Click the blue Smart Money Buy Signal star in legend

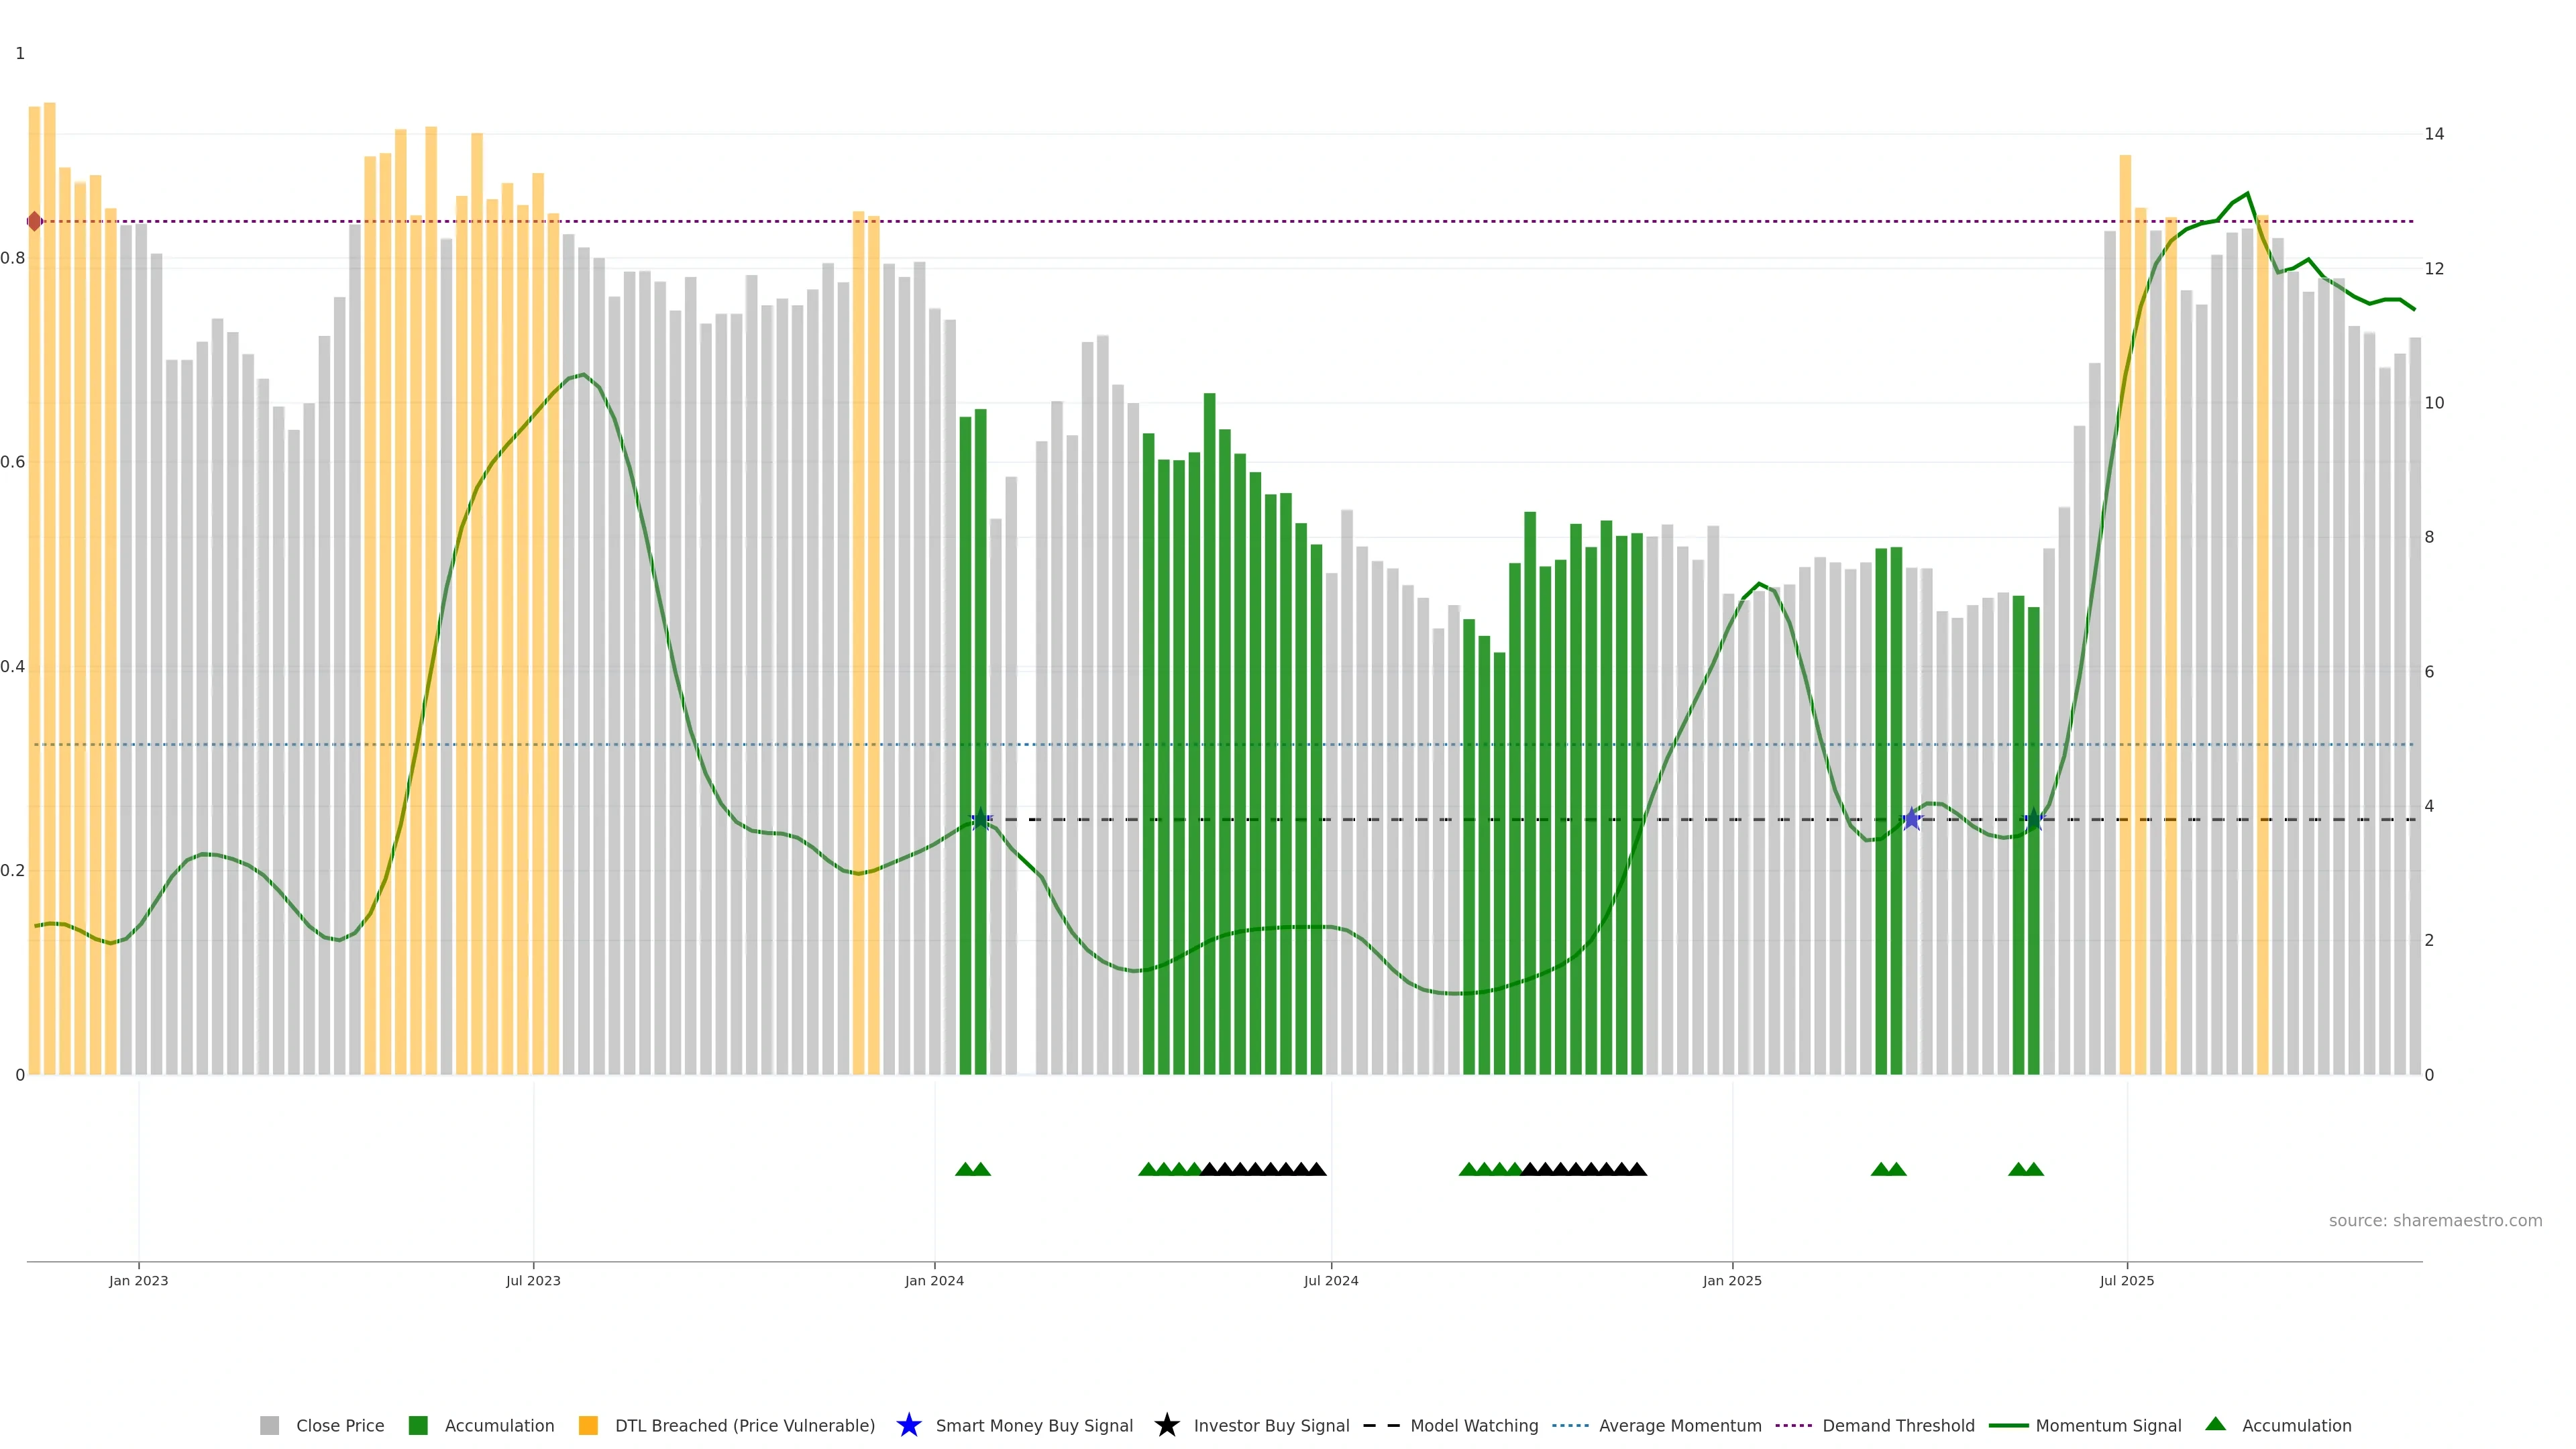(x=908, y=1425)
